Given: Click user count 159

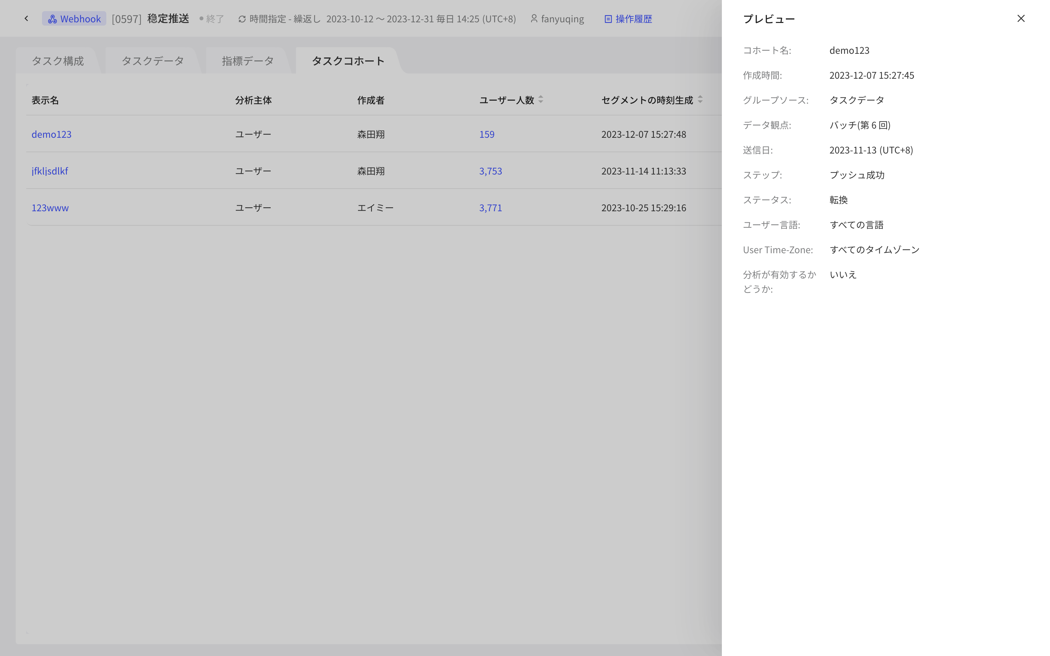Looking at the screenshot, I should tap(487, 134).
